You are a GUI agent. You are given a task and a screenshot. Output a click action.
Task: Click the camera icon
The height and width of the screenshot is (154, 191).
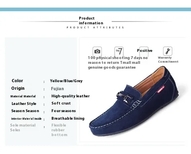coord(97,51)
